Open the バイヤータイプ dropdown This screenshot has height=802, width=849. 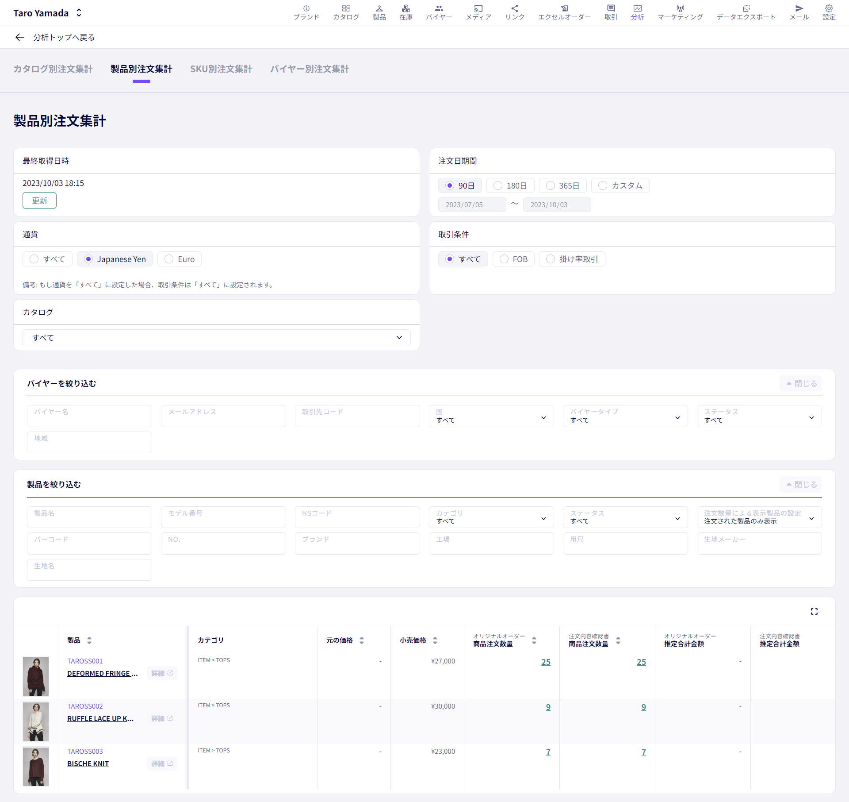click(x=625, y=416)
